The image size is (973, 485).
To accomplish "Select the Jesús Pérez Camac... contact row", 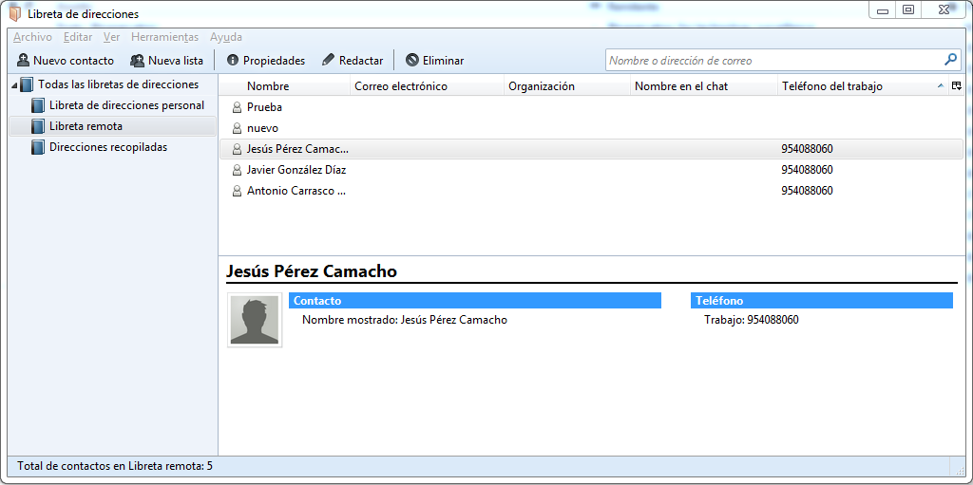I will coord(591,149).
